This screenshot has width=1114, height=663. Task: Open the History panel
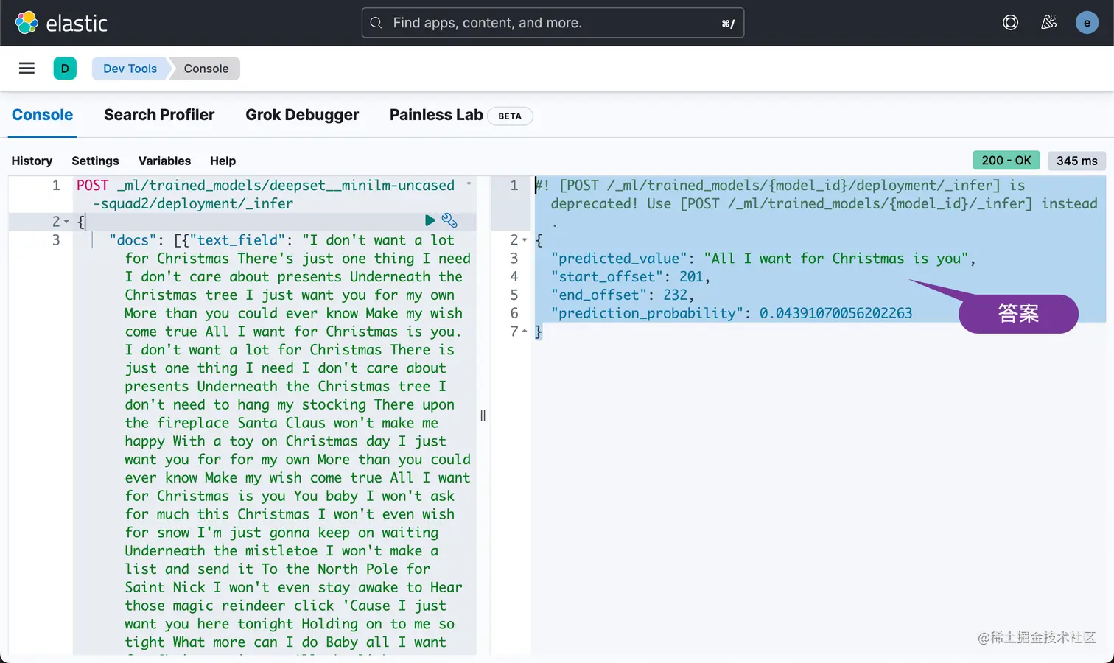coord(32,161)
